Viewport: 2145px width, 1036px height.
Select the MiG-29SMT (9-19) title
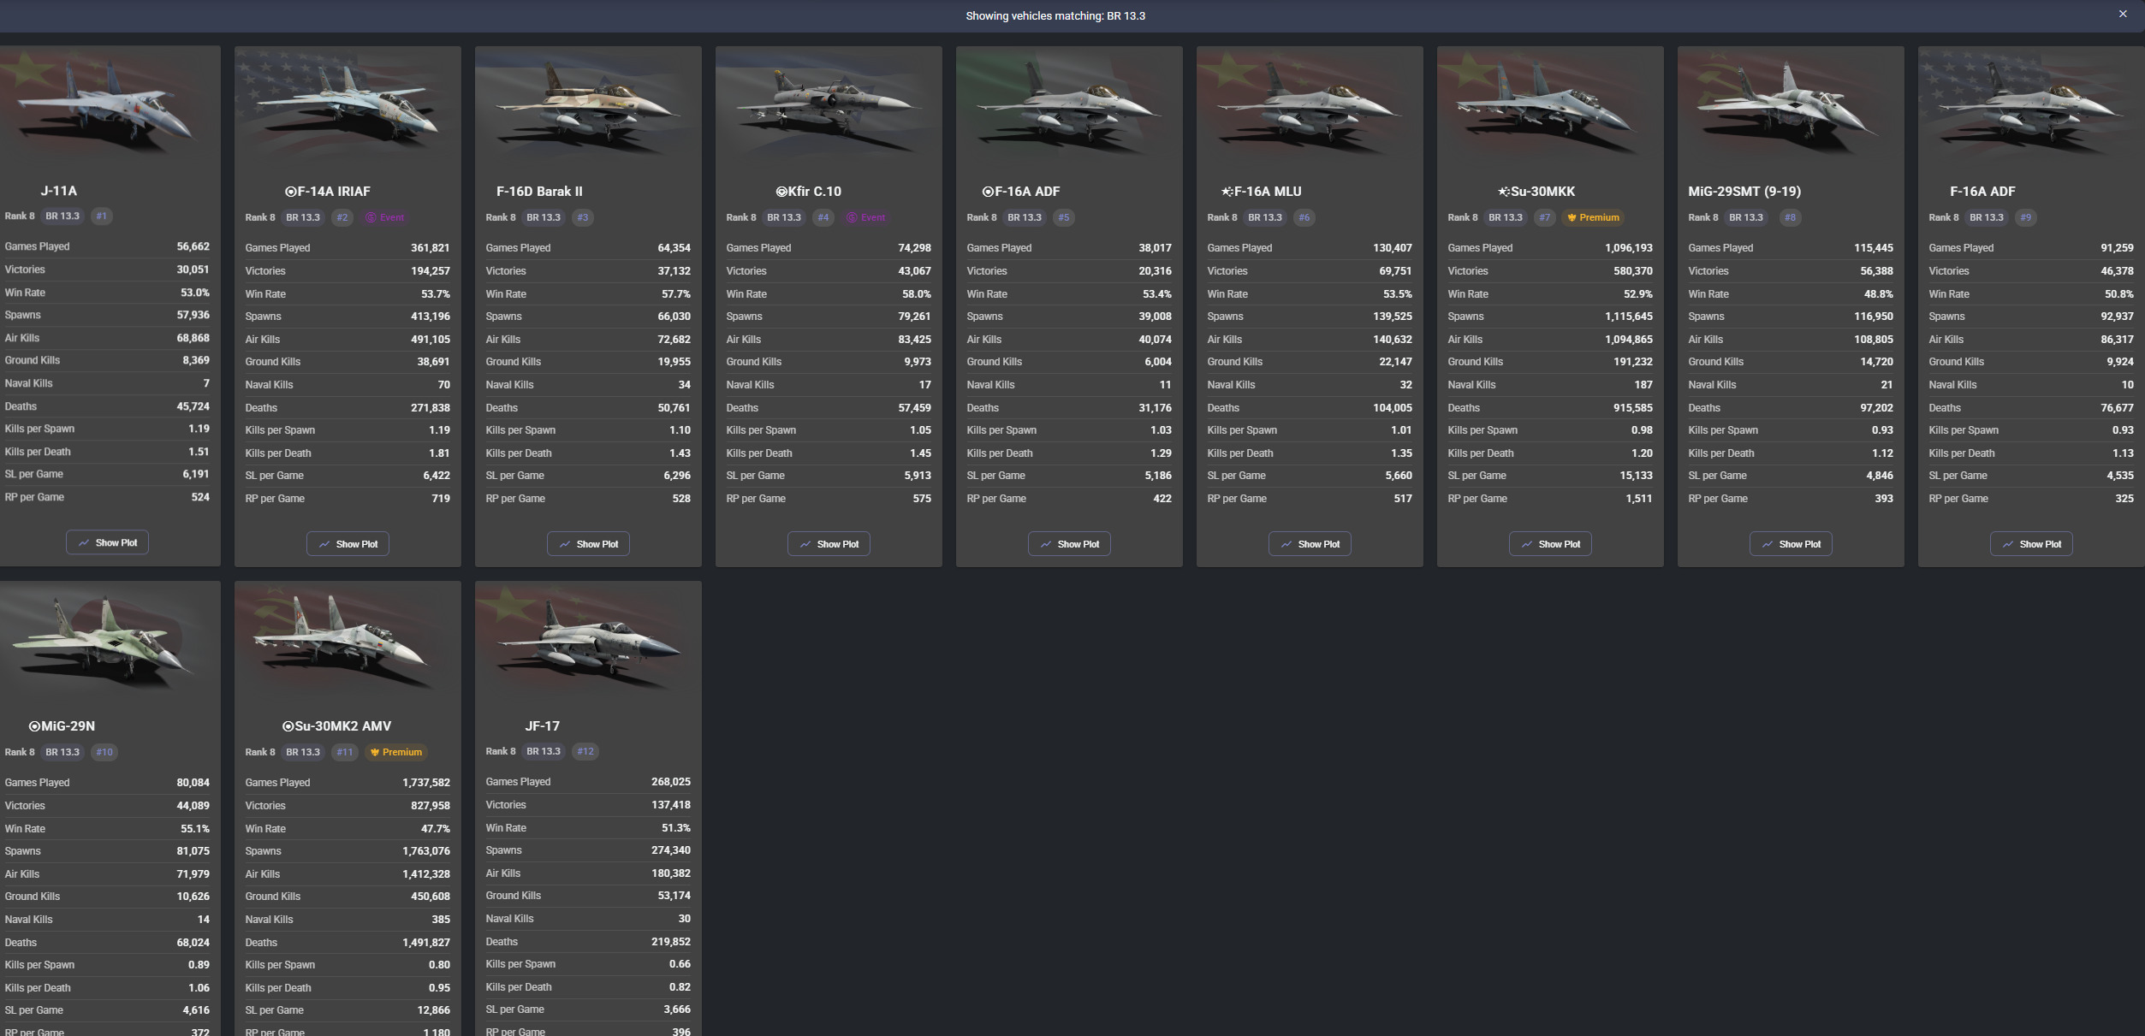(x=1744, y=192)
